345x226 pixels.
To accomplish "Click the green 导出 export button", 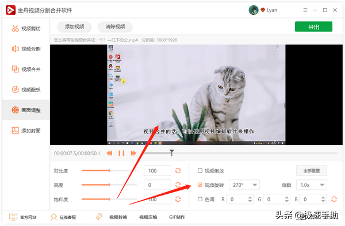I will tap(313, 26).
